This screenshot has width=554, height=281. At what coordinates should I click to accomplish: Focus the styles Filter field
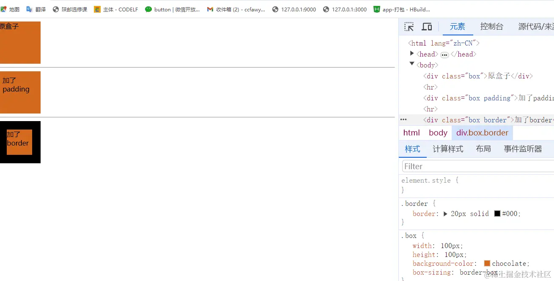478,166
